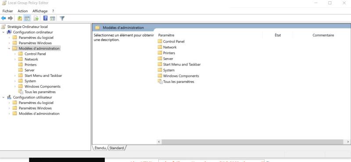Click the État column header
Screen dimensions: 351x162
278,35
